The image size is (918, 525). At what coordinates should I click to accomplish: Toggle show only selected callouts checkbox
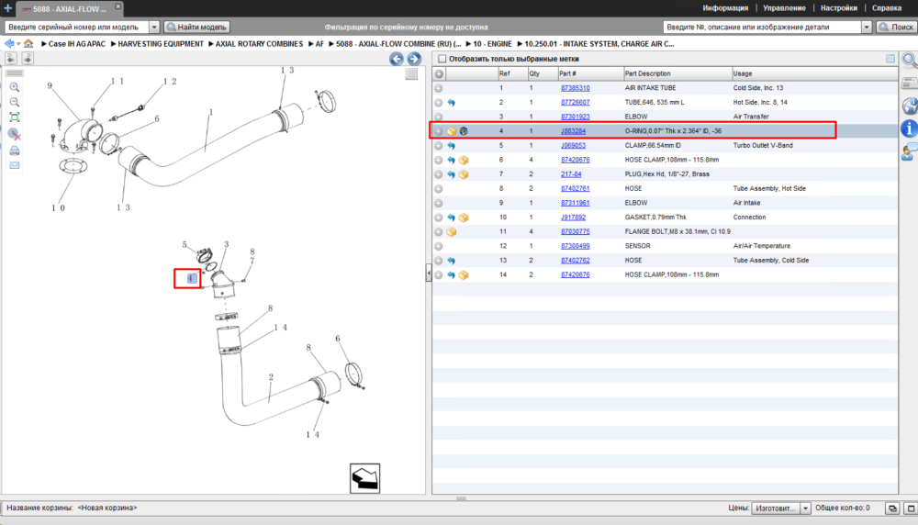coord(442,59)
